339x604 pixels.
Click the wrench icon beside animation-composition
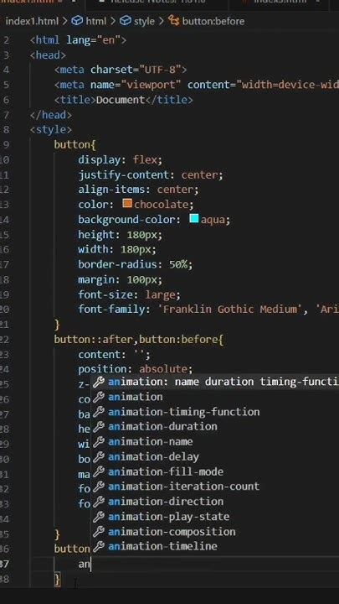click(99, 532)
